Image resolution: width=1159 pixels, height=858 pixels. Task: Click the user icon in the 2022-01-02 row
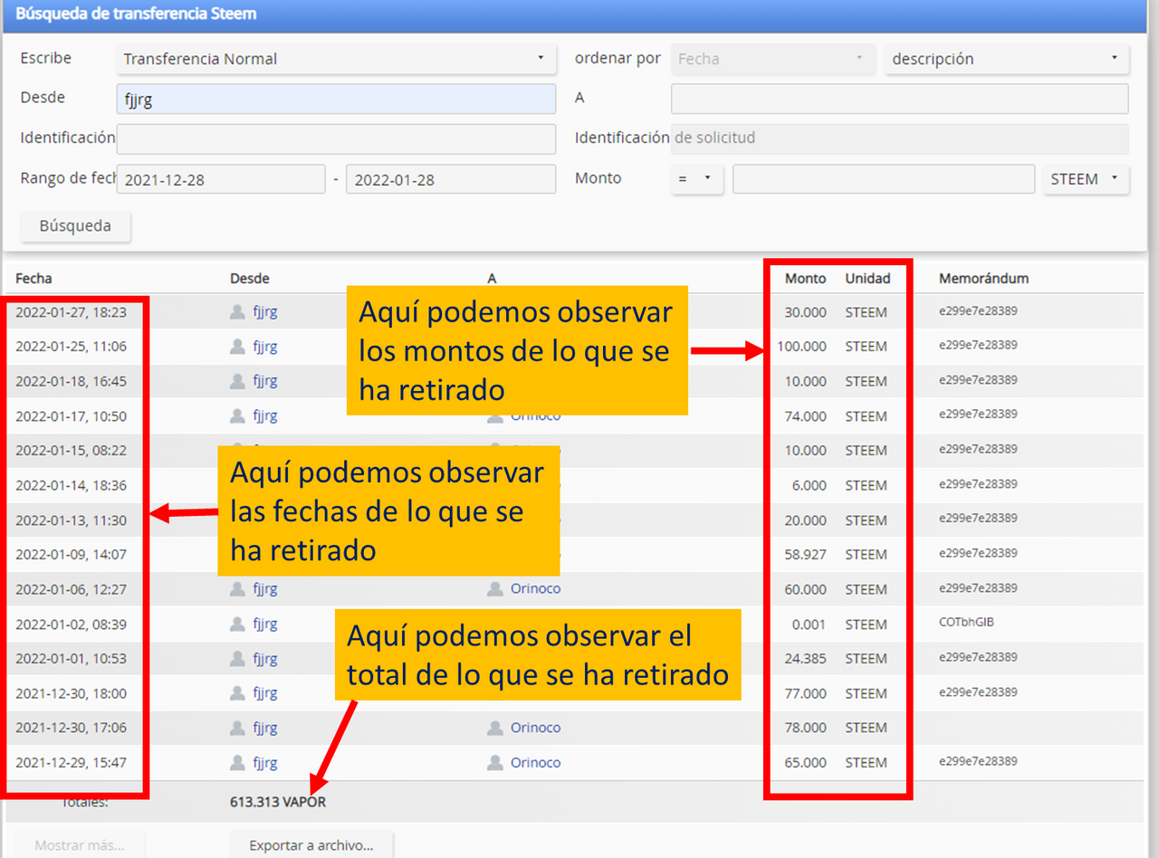(x=237, y=624)
